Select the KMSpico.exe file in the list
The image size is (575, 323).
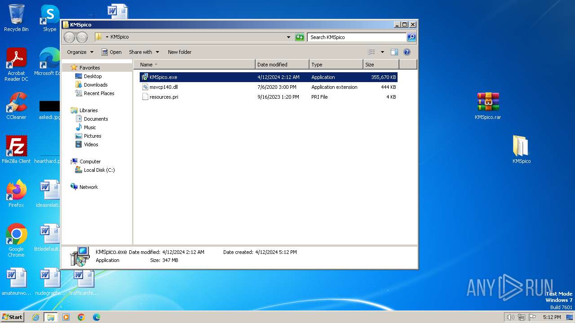click(x=268, y=77)
